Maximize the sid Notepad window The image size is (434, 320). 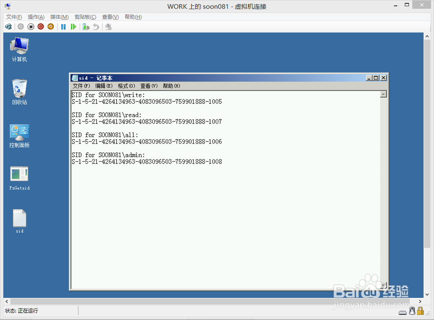375,78
